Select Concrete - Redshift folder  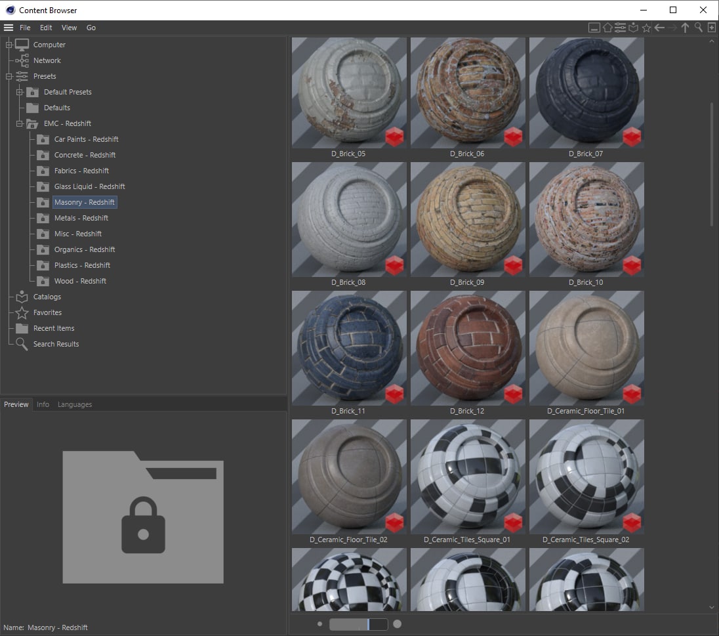(85, 155)
